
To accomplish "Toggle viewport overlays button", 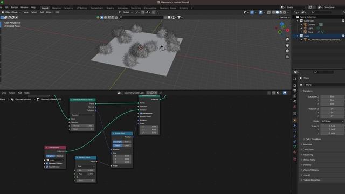I will point(260,12).
